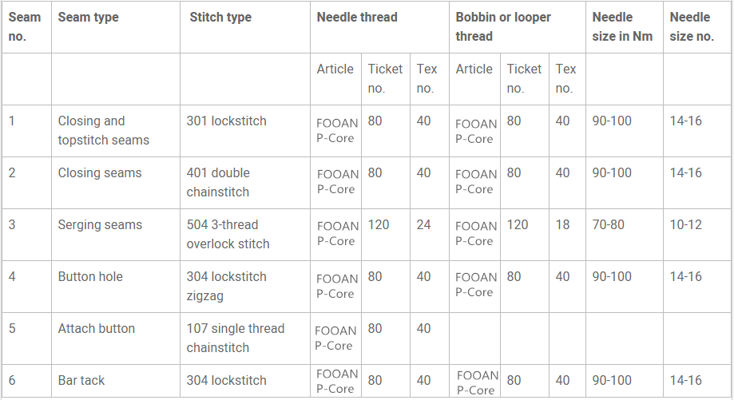This screenshot has height=400, width=734.
Task: Click the 10-12 needle size number cell
Action: point(696,235)
